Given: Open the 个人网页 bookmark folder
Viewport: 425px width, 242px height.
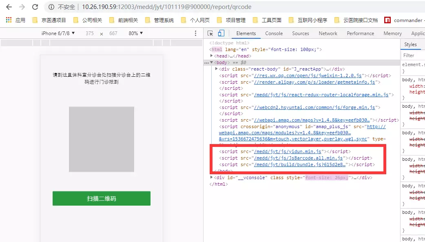Looking at the screenshot, I should (x=195, y=20).
